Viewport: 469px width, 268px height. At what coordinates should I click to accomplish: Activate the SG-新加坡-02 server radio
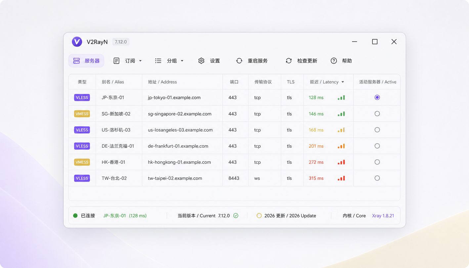(377, 113)
